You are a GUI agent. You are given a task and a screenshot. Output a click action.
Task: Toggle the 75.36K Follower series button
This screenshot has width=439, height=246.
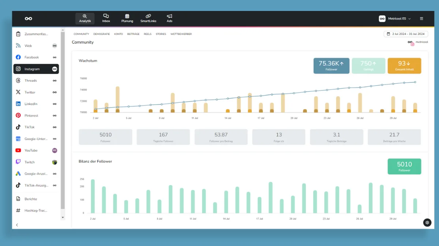pyautogui.click(x=331, y=66)
